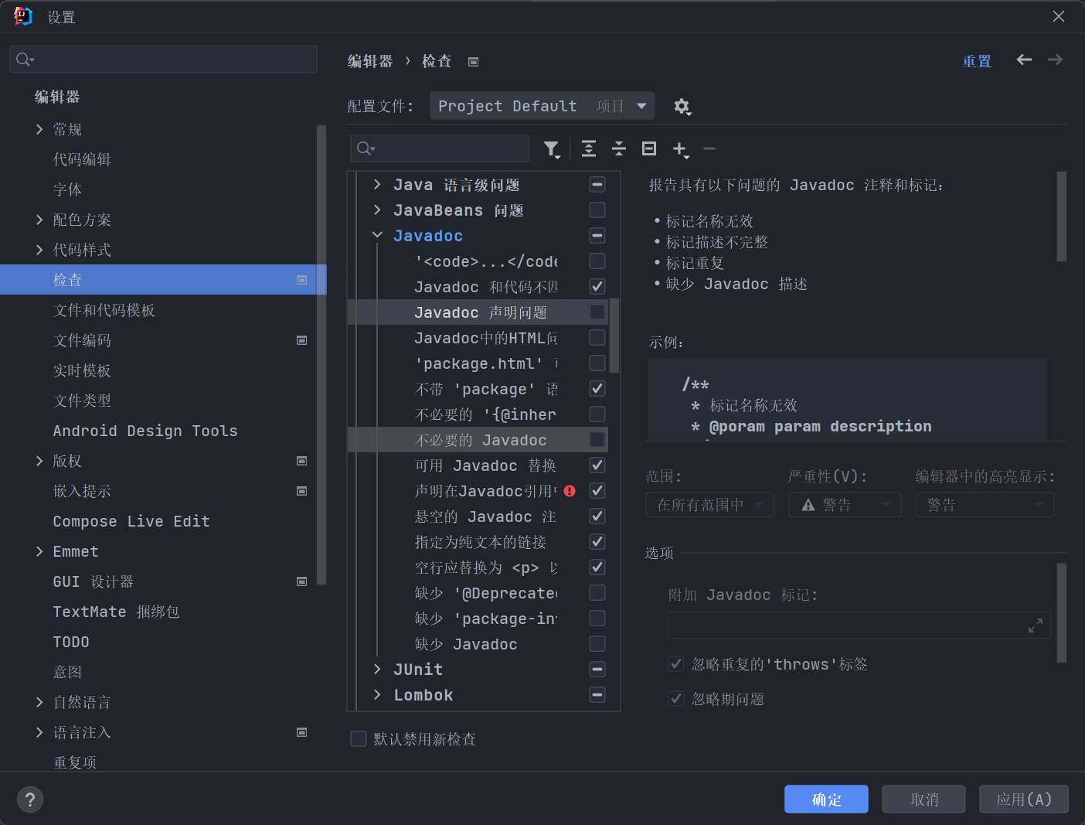Expand the attached Javadoc tags field icon
This screenshot has height=825, width=1085.
click(1036, 626)
